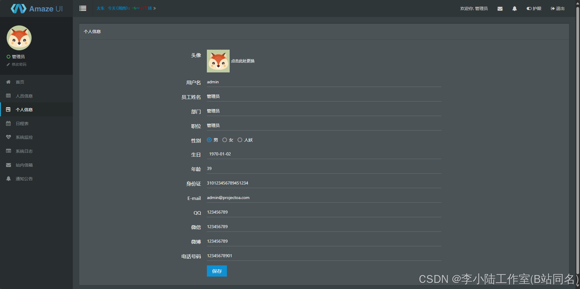Viewport: 580px width, 289px height.
Task: Click the fox avatar thumbnail in the form
Action: coord(218,61)
